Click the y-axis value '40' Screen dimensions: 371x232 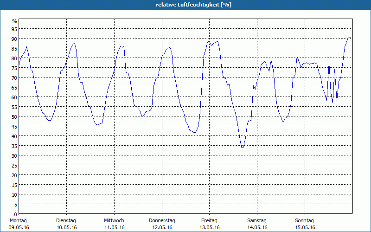[14, 136]
